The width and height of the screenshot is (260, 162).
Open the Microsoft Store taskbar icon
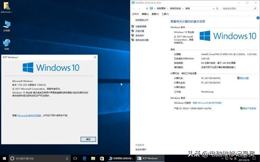pos(102,158)
